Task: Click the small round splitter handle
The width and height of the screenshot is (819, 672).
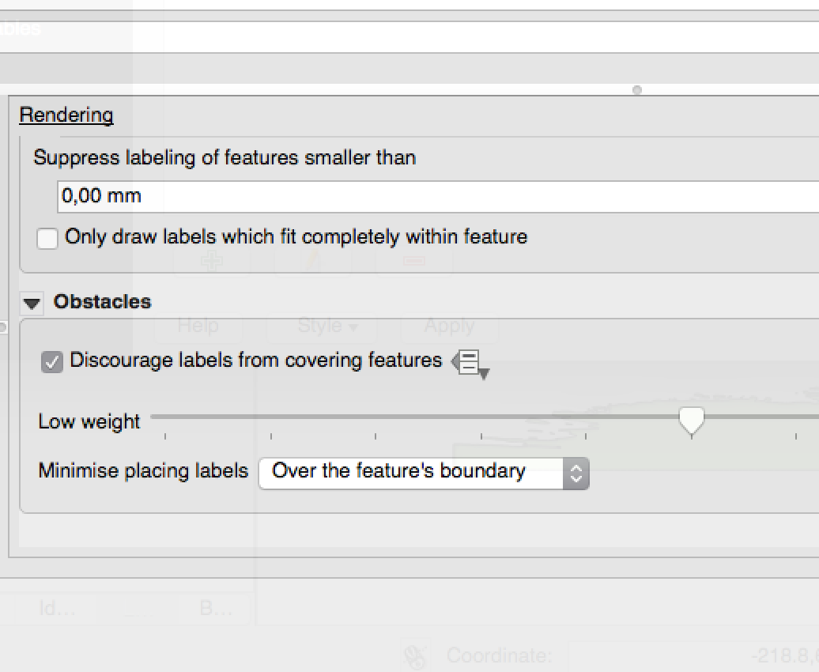Action: click(x=637, y=90)
